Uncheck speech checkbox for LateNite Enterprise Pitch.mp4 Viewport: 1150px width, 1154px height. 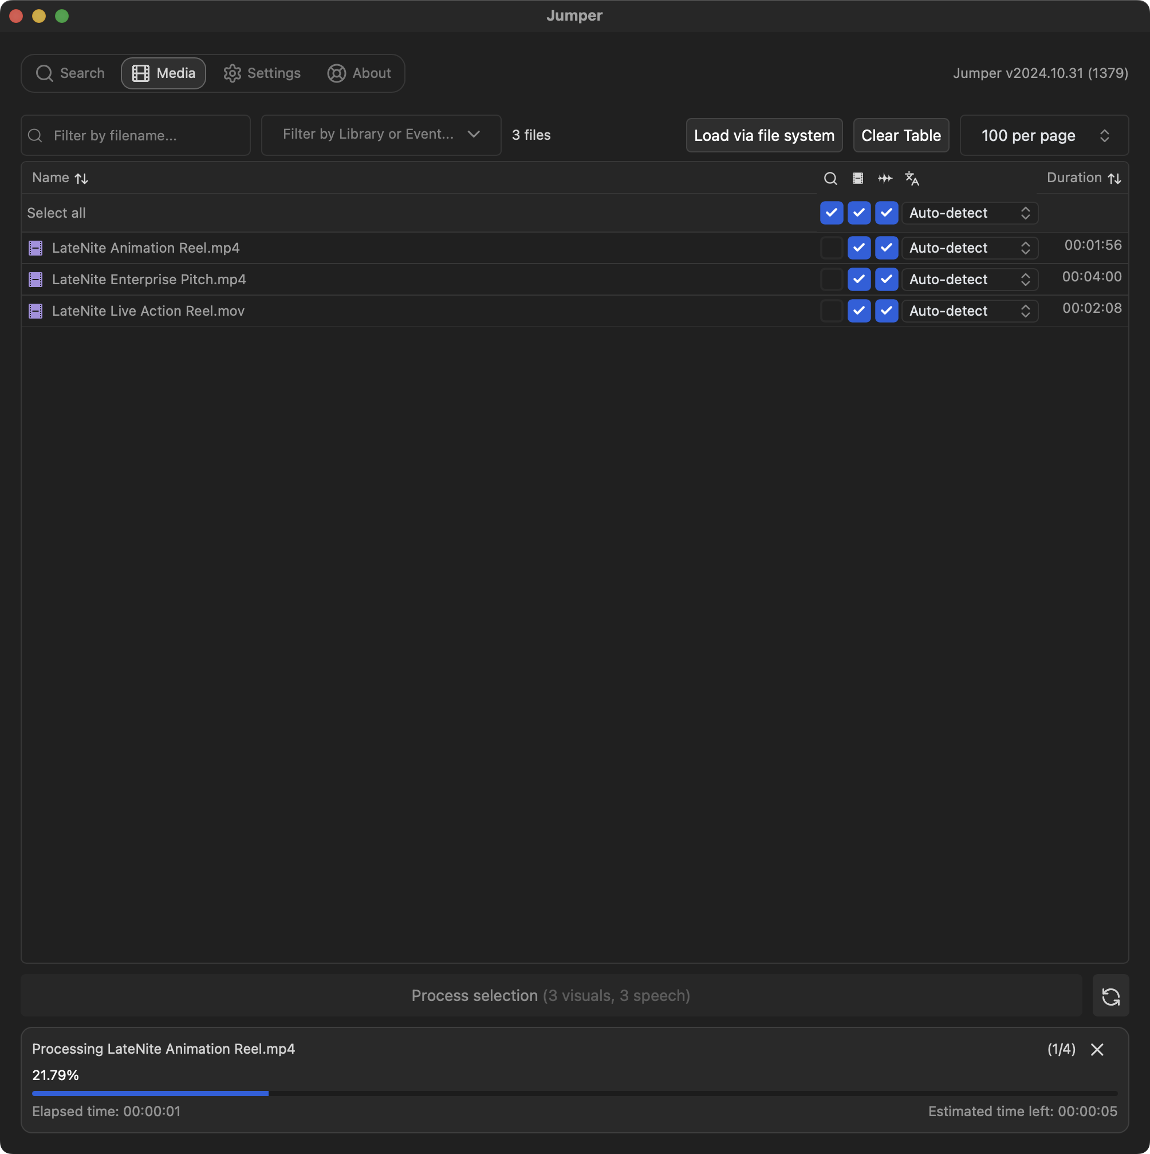pos(886,280)
